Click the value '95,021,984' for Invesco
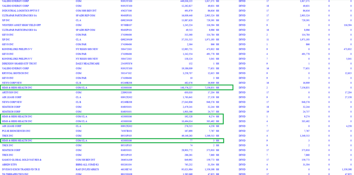Image resolution: width=354 pixels, height=175 pixels. pyautogui.click(x=186, y=169)
